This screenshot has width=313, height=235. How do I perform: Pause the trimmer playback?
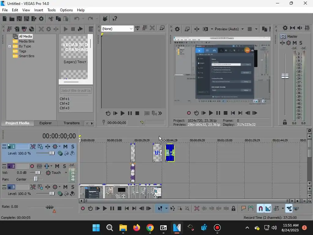(130, 113)
